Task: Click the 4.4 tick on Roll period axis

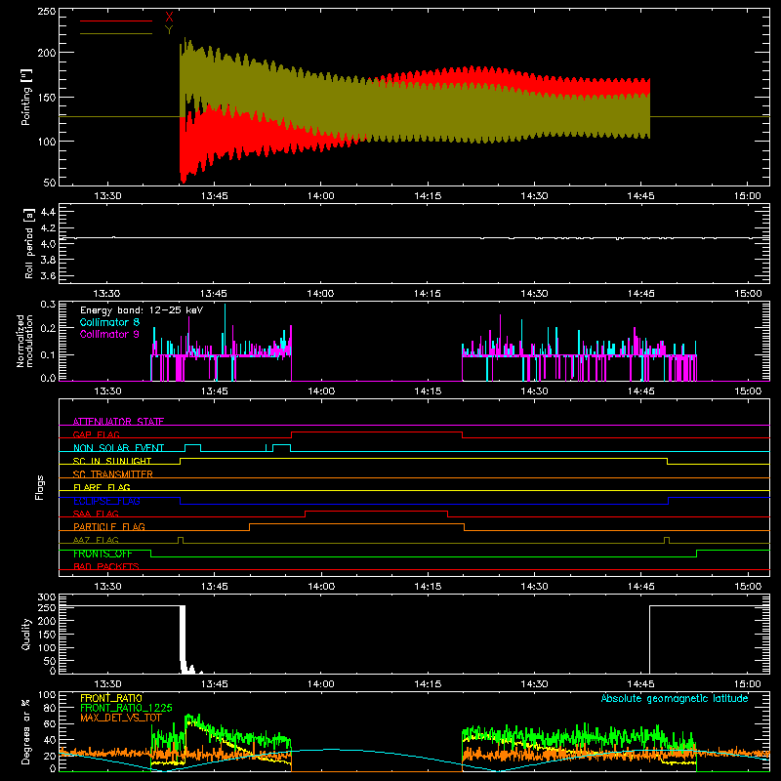Action: point(48,212)
